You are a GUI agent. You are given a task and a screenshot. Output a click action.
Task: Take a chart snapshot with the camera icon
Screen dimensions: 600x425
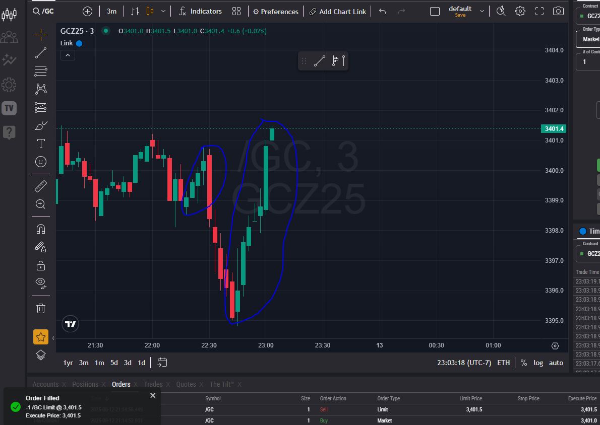[x=558, y=11]
